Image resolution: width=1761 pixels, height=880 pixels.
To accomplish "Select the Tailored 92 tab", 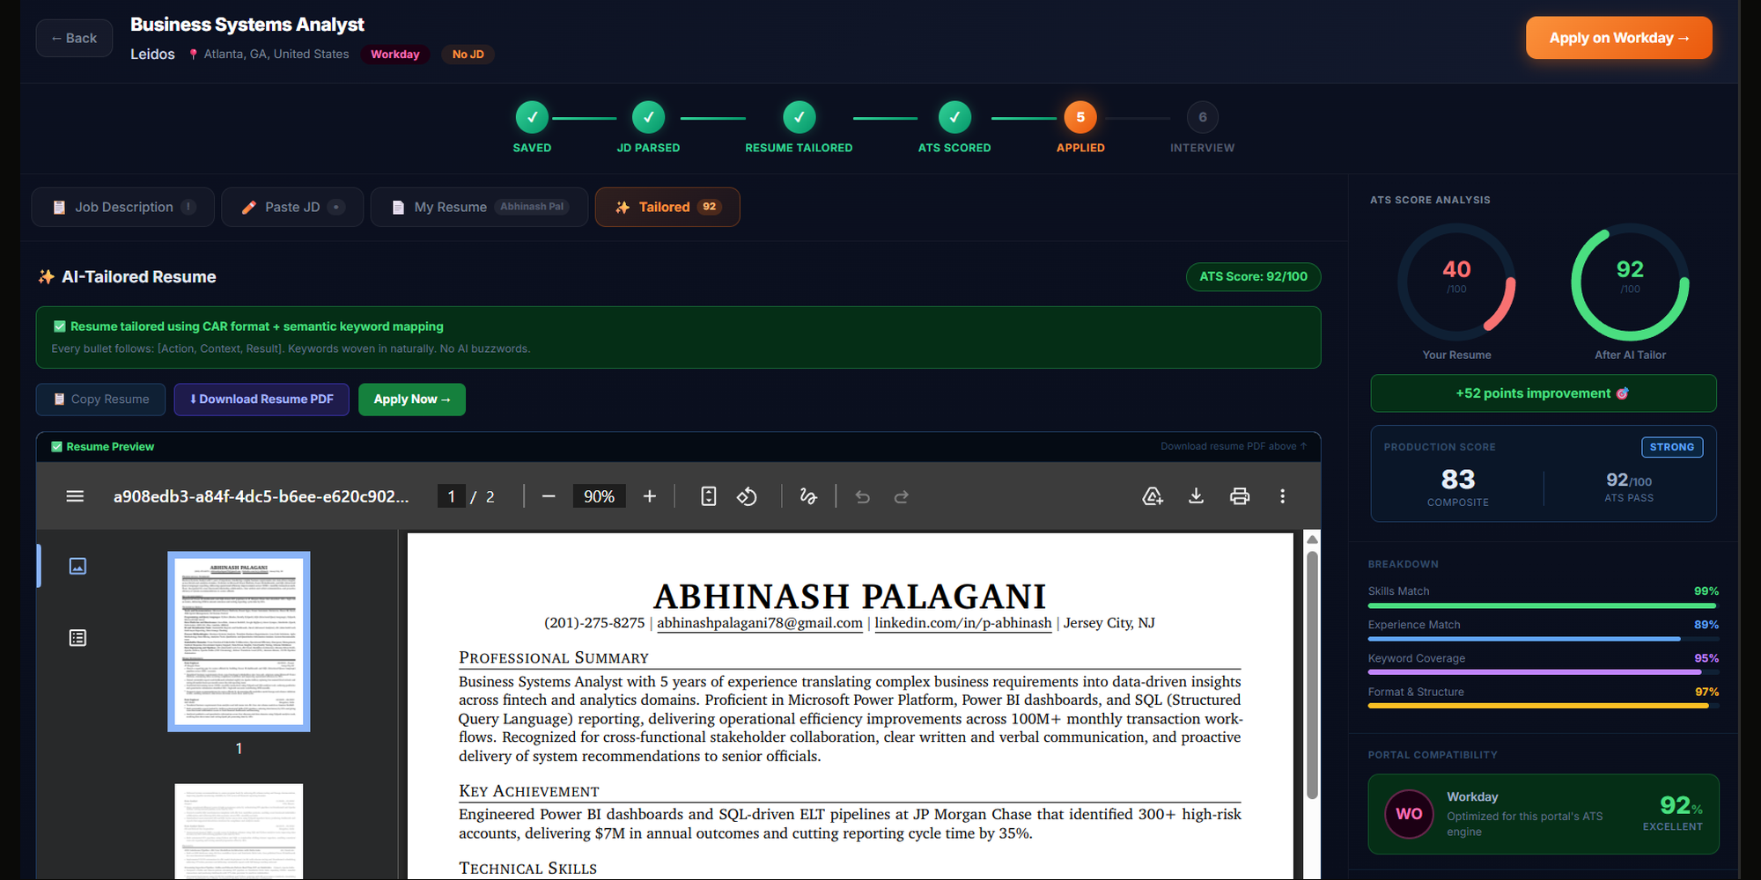I will point(667,207).
